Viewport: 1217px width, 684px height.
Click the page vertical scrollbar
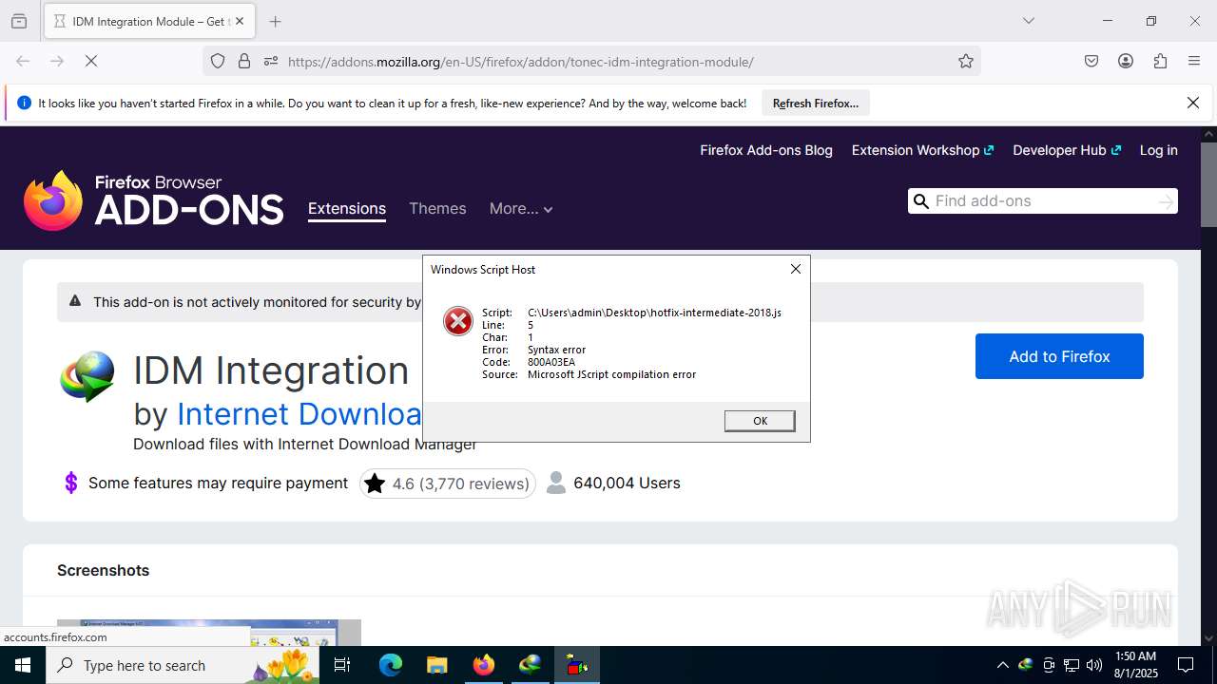pos(1208,185)
